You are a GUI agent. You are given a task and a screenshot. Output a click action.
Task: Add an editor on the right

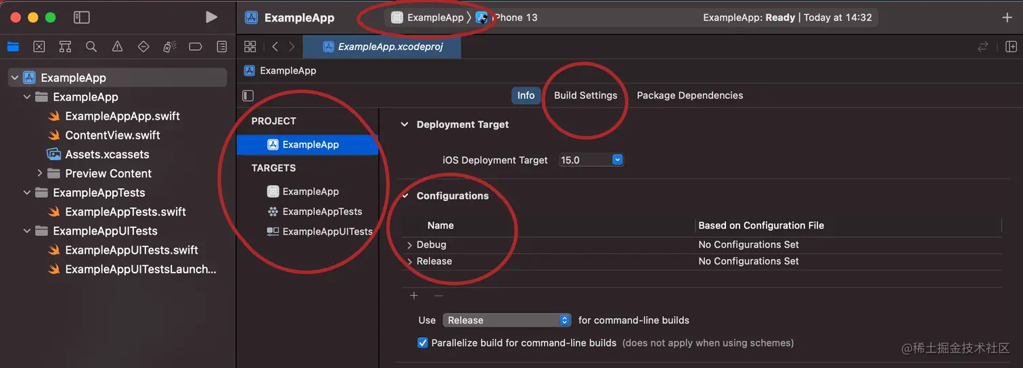click(x=1011, y=47)
